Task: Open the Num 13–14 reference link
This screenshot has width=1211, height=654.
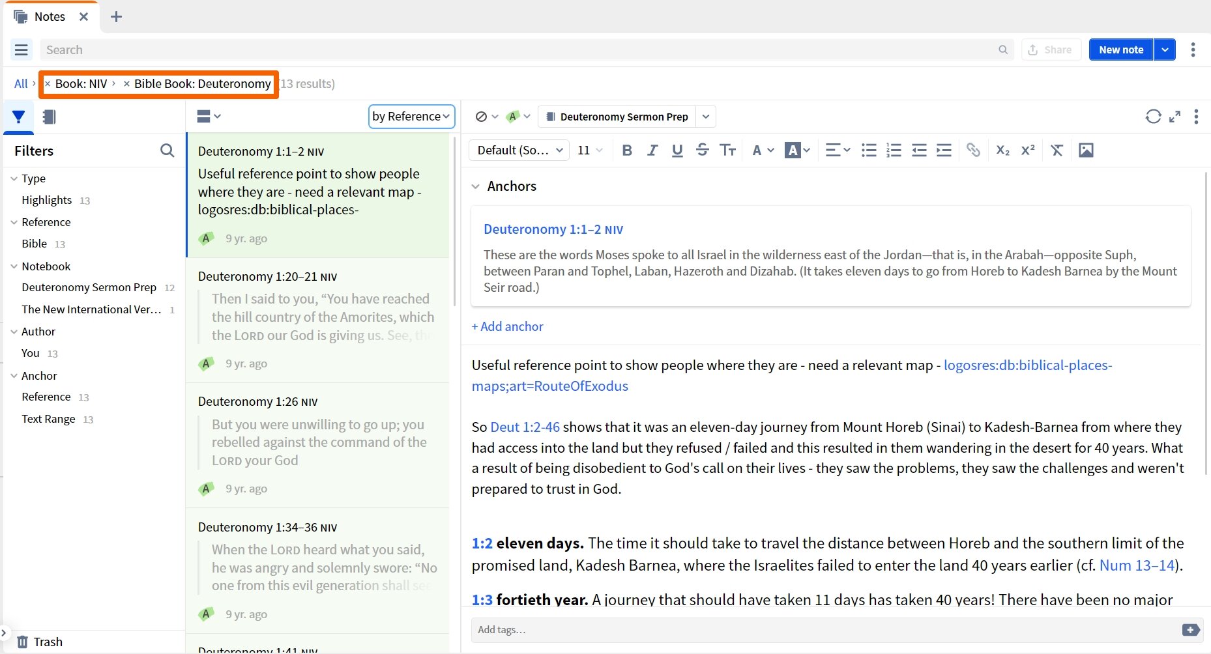Action: (x=1137, y=565)
